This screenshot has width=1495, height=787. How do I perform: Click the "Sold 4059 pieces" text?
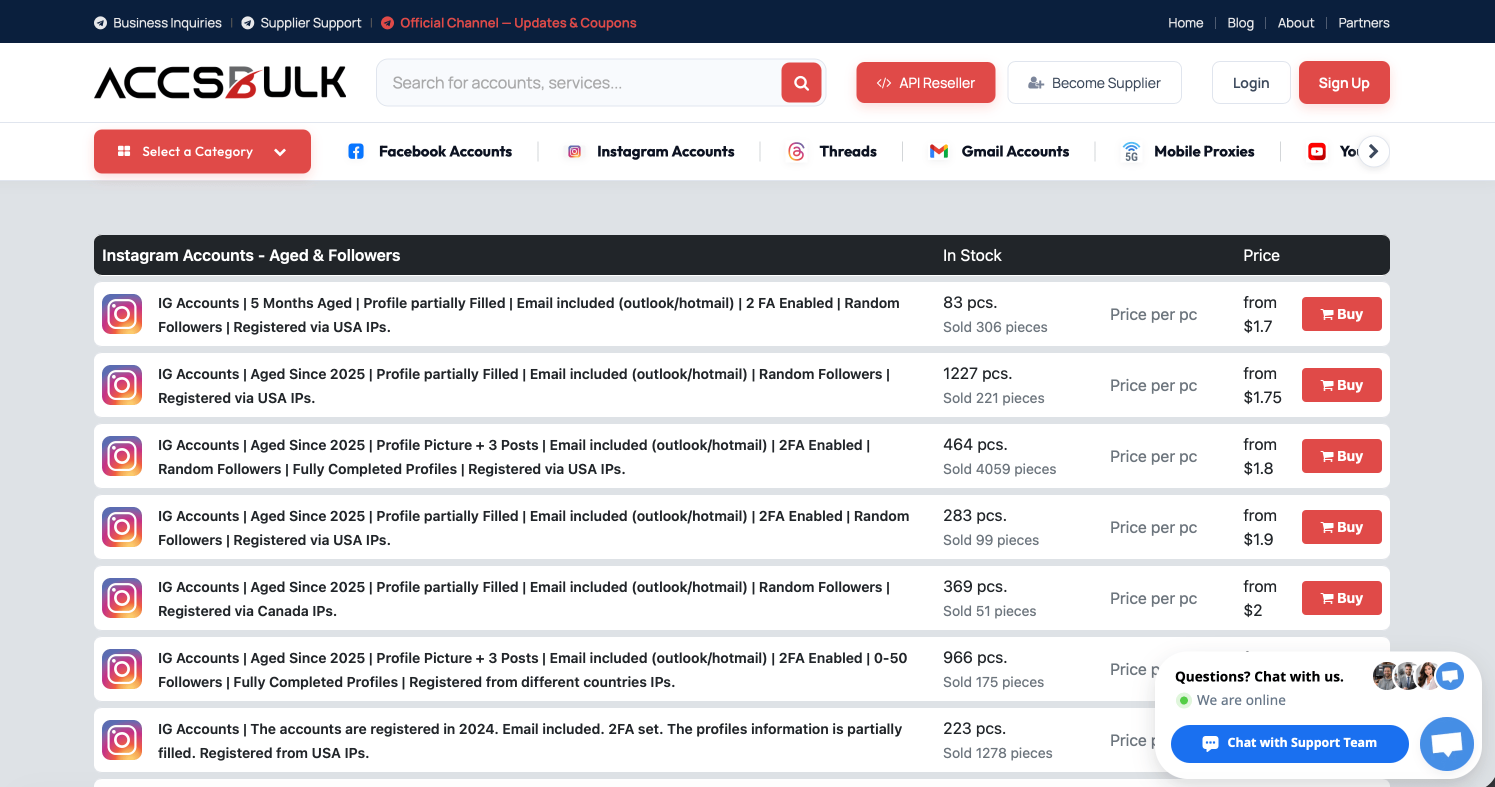[x=999, y=469]
